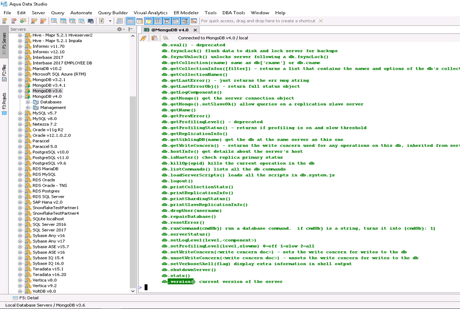
Task: Click the bar chart icon in main toolbar
Action: (x=194, y=21)
